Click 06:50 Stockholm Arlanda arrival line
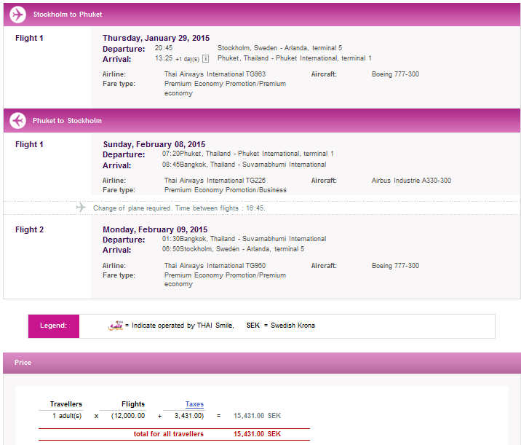Image resolution: width=521 pixels, height=445 pixels. click(233, 249)
